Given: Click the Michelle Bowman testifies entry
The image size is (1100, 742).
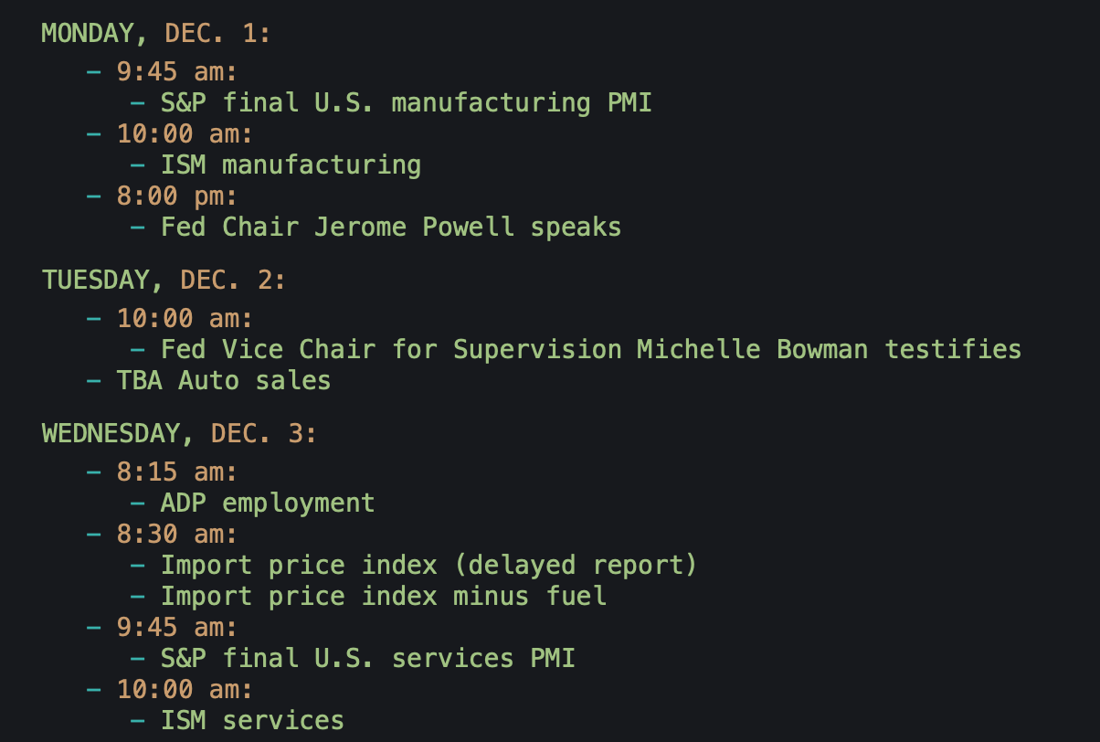Looking at the screenshot, I should point(590,349).
